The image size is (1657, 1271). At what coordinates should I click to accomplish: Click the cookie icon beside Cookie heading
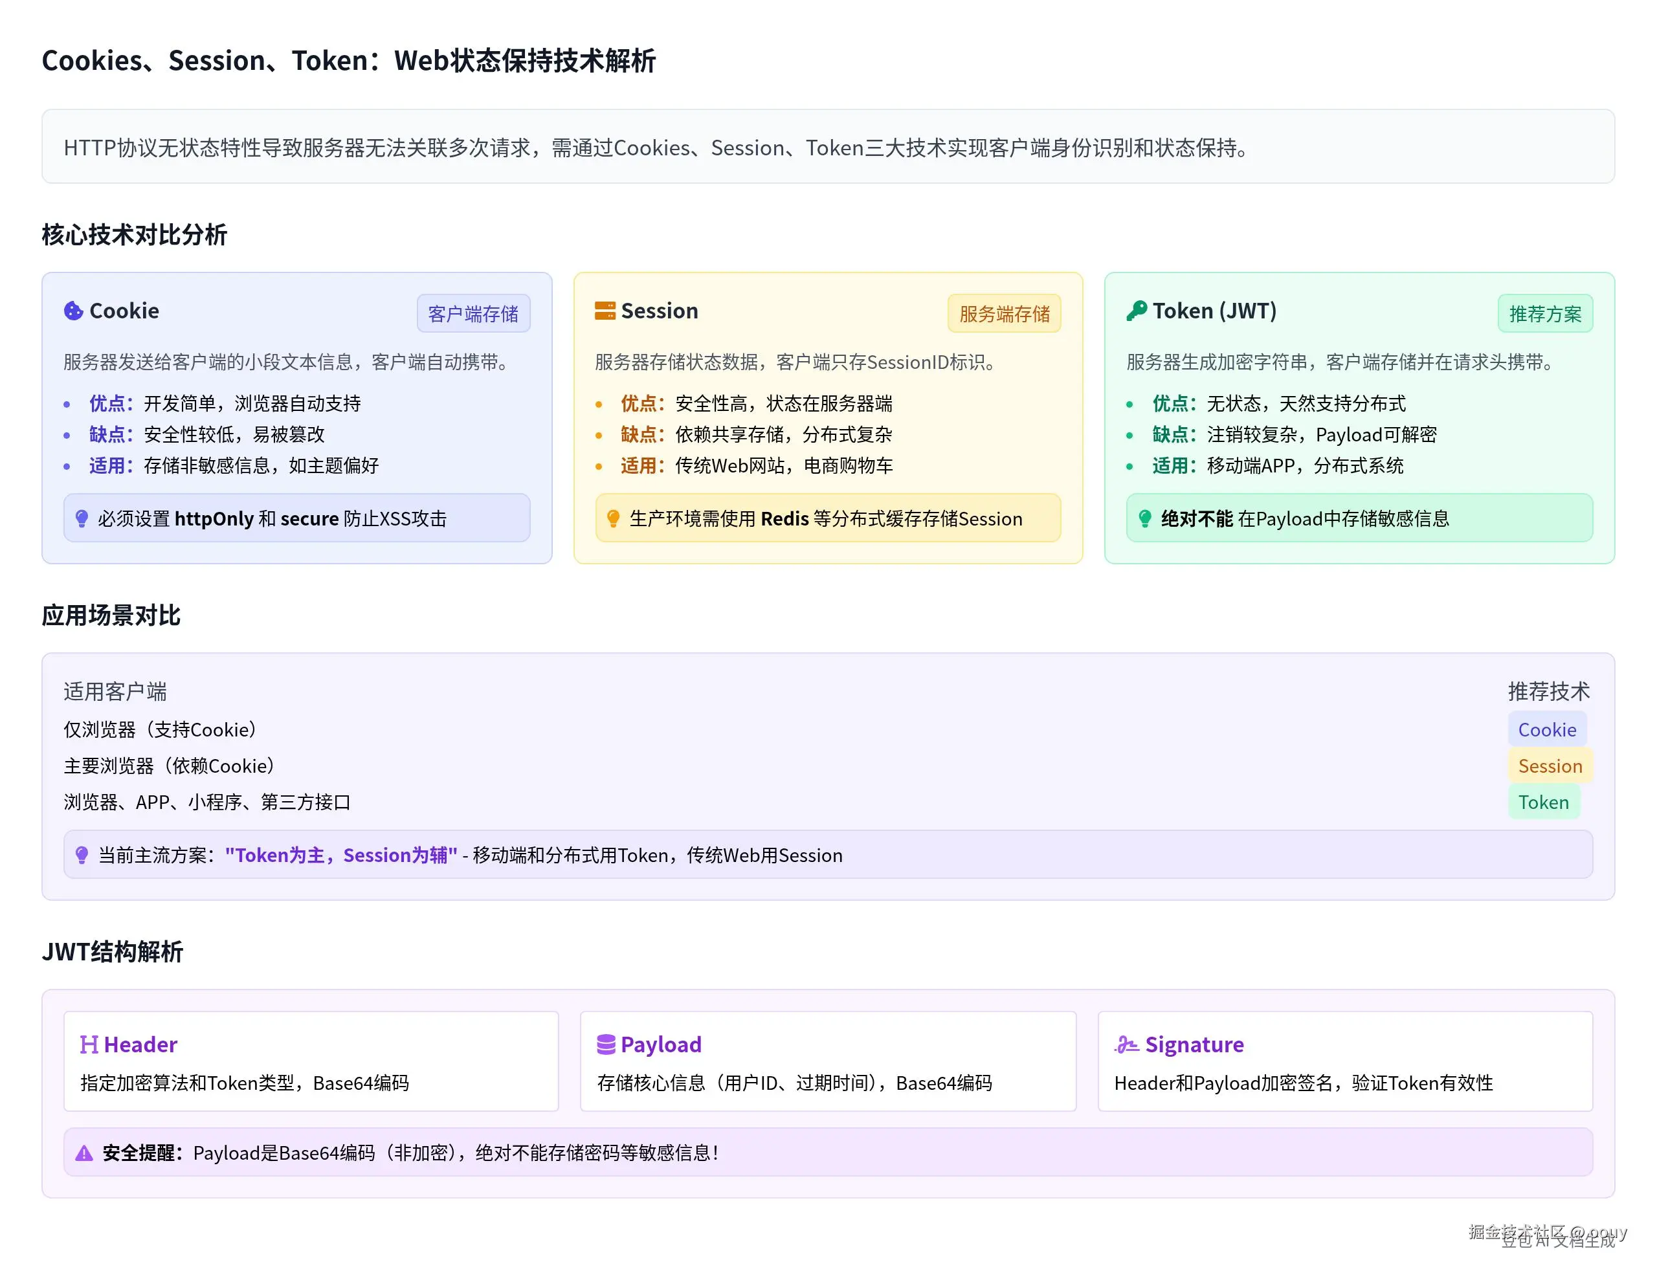(73, 311)
